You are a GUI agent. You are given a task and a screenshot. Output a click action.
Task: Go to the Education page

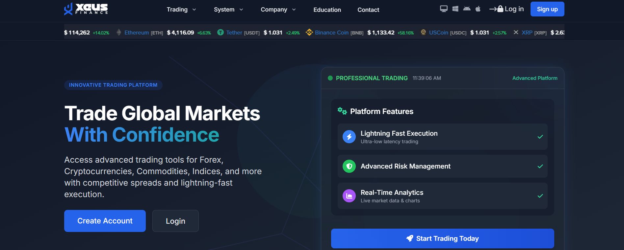point(327,10)
